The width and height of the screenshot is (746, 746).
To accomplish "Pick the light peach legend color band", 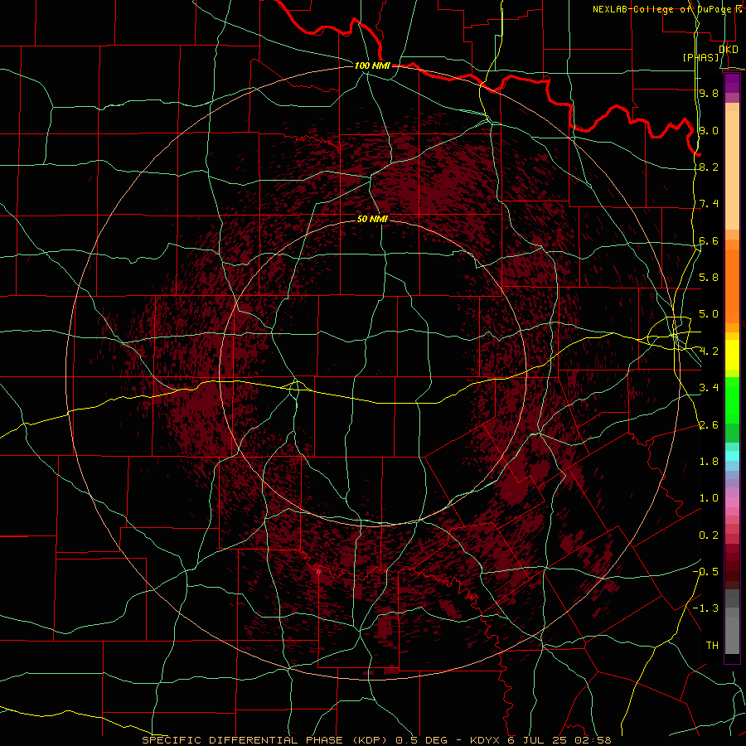I will pyautogui.click(x=732, y=172).
